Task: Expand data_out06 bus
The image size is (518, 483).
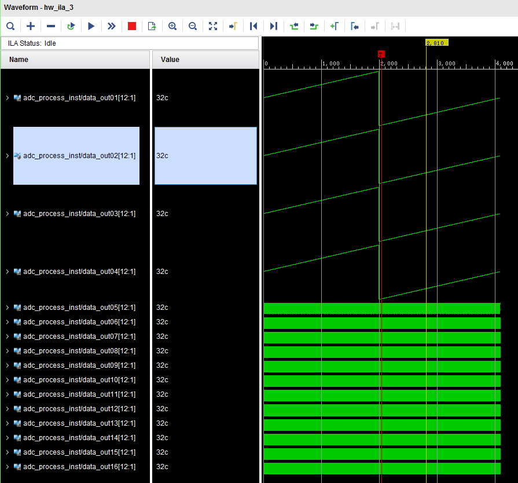Action: pyautogui.click(x=8, y=322)
